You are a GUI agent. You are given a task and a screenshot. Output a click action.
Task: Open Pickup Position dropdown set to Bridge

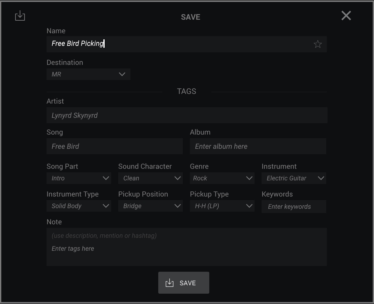pyautogui.click(x=150, y=206)
